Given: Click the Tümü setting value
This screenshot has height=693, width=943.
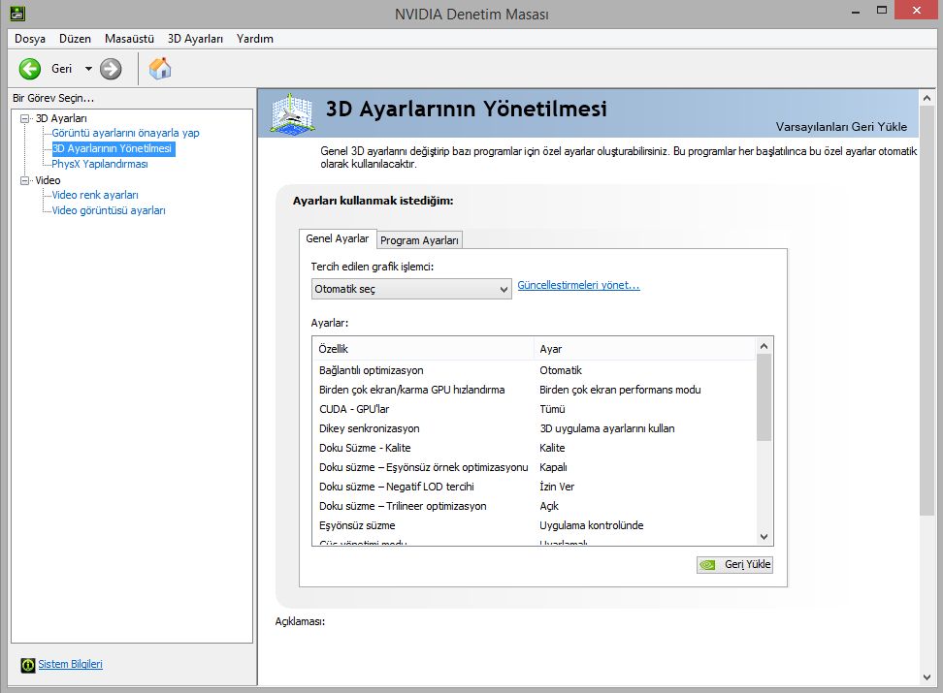Looking at the screenshot, I should pyautogui.click(x=552, y=409).
